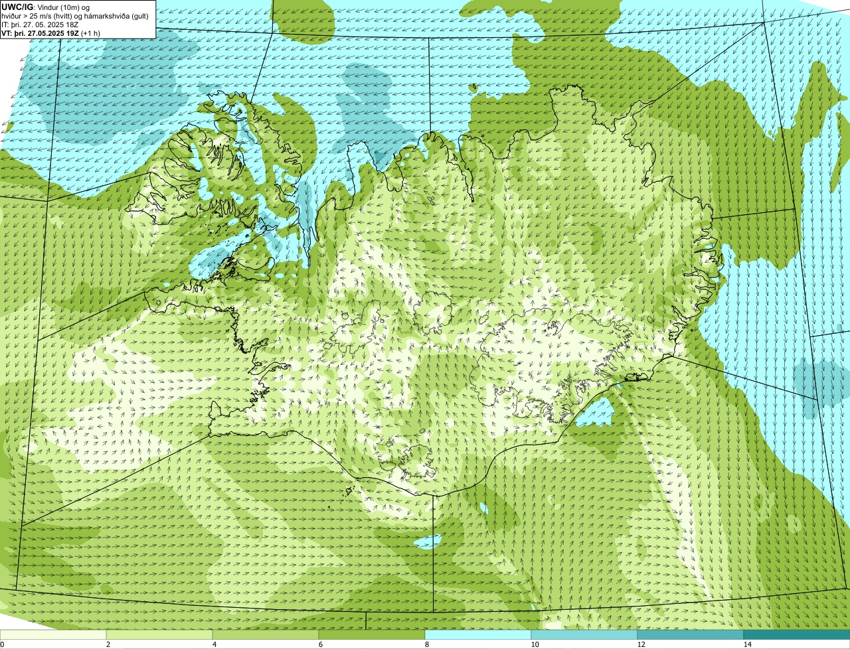850x649 pixels.
Task: Click the '0' label on the color scale
Action: pyautogui.click(x=2, y=644)
